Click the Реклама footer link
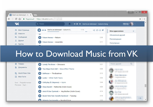 18,85
